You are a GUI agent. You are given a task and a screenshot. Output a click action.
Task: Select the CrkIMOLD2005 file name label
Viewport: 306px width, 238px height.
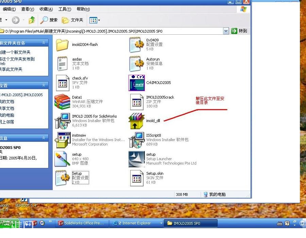(158, 83)
